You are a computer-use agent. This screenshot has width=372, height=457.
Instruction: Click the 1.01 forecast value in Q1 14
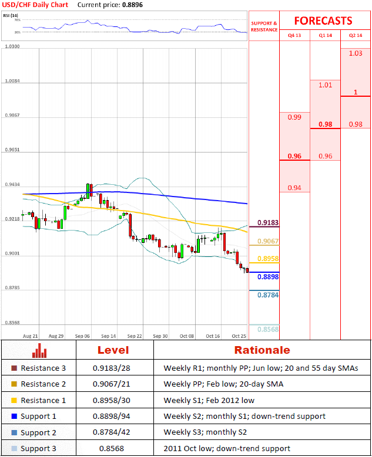coord(326,85)
